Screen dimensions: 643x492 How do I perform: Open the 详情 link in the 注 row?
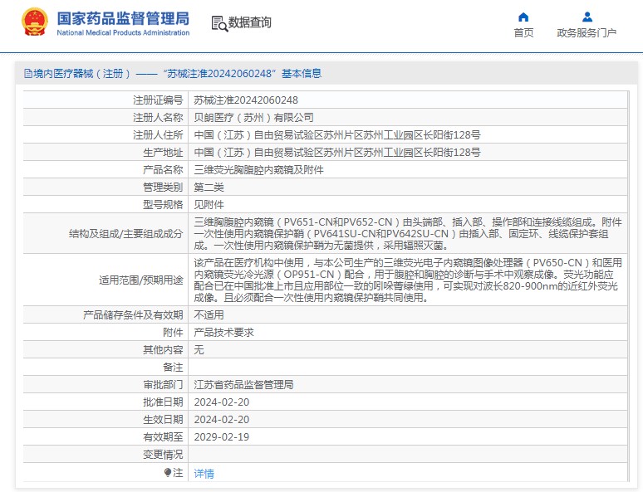(204, 474)
